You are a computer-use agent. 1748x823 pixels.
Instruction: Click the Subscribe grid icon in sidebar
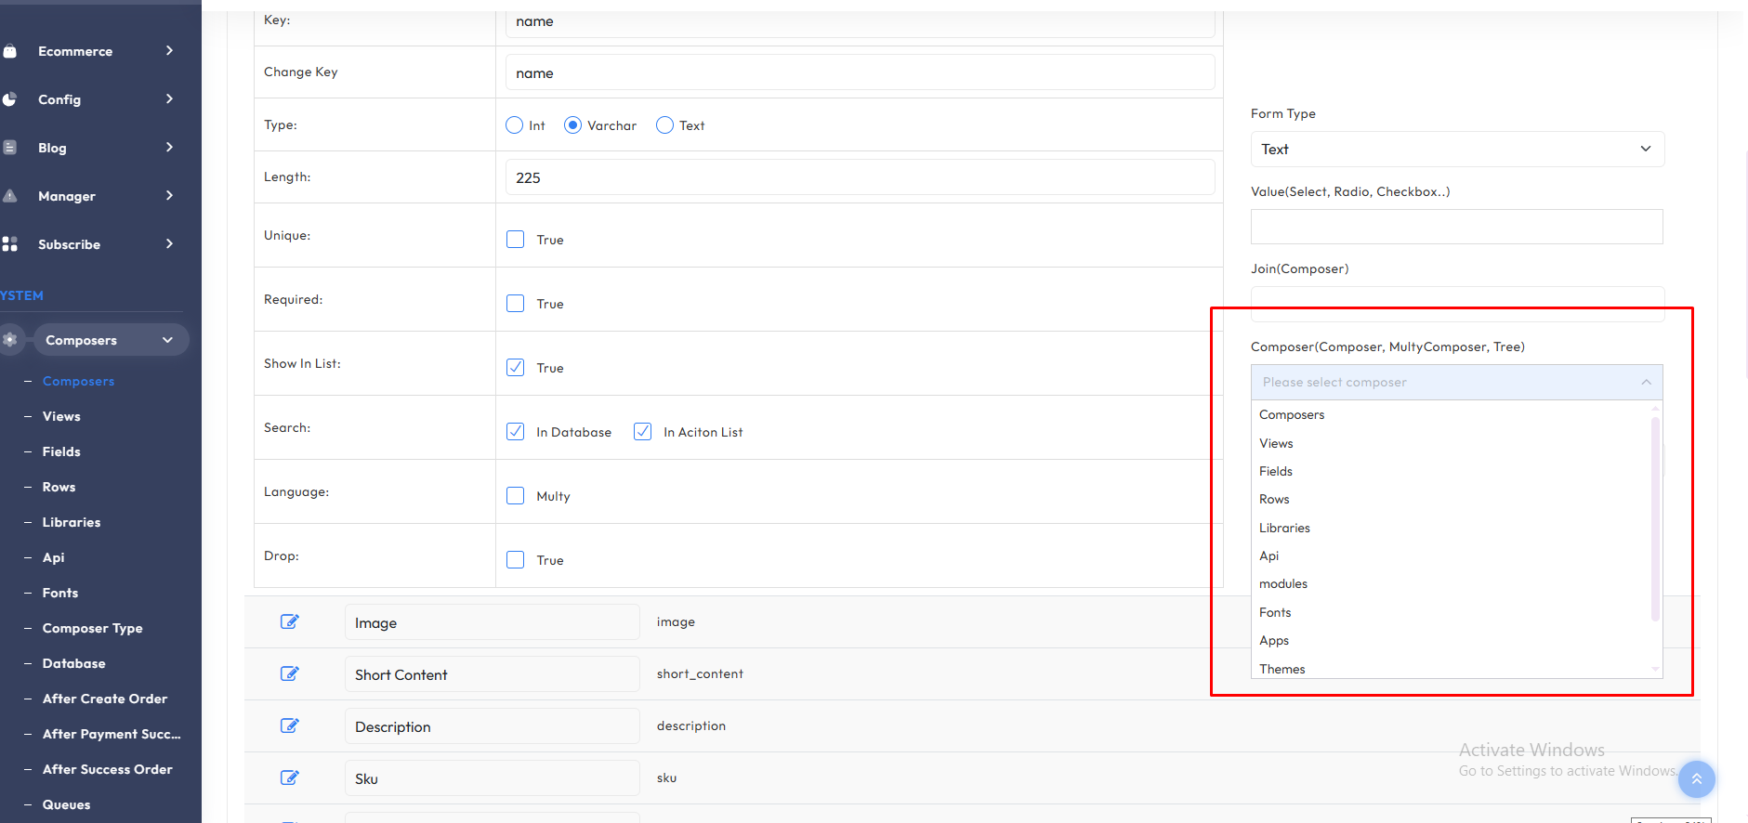(x=10, y=244)
